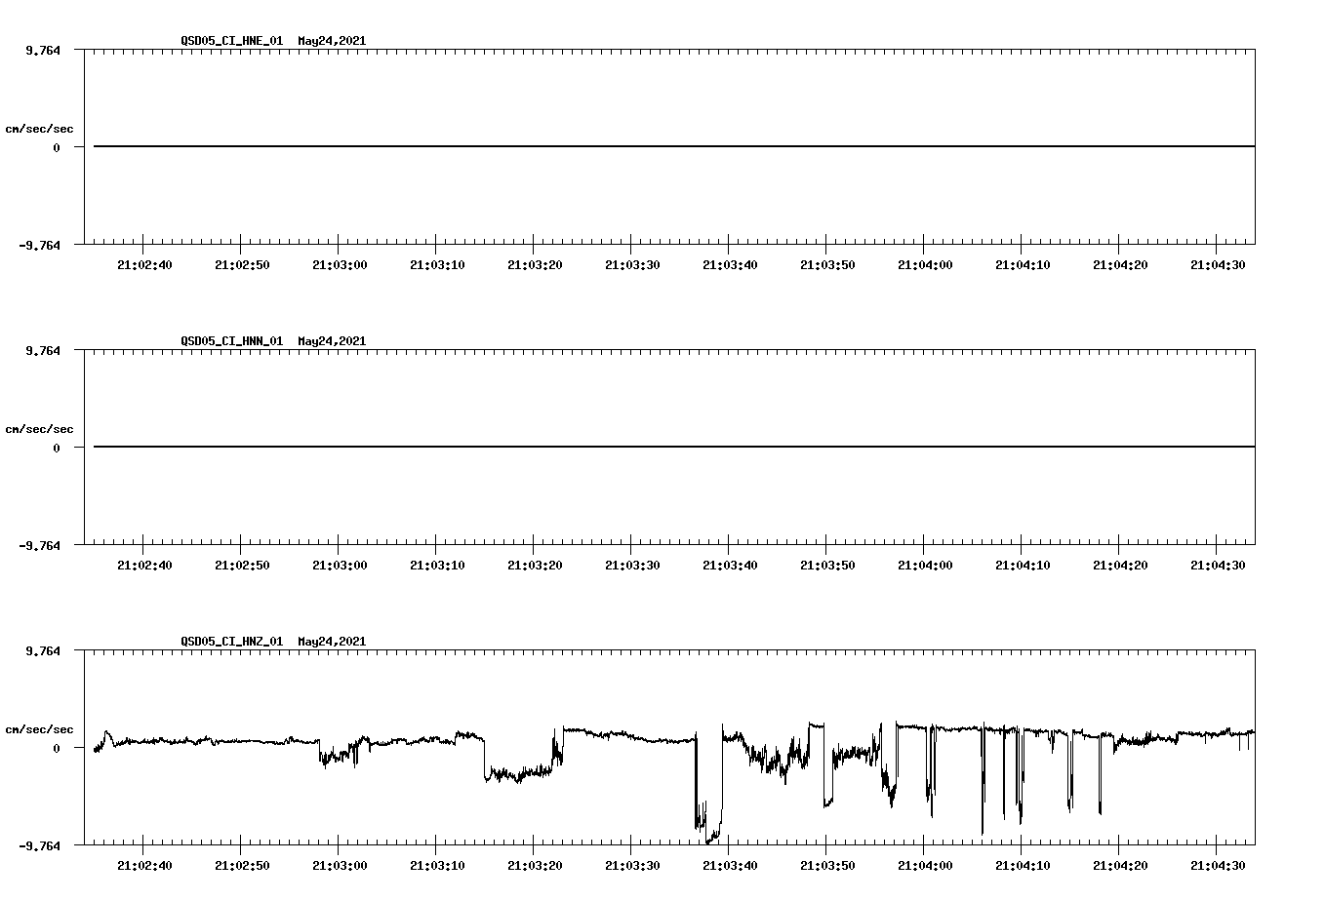Select the 9.764 upper limit on top plot
Viewport: 1325px width, 901px height.
(42, 52)
